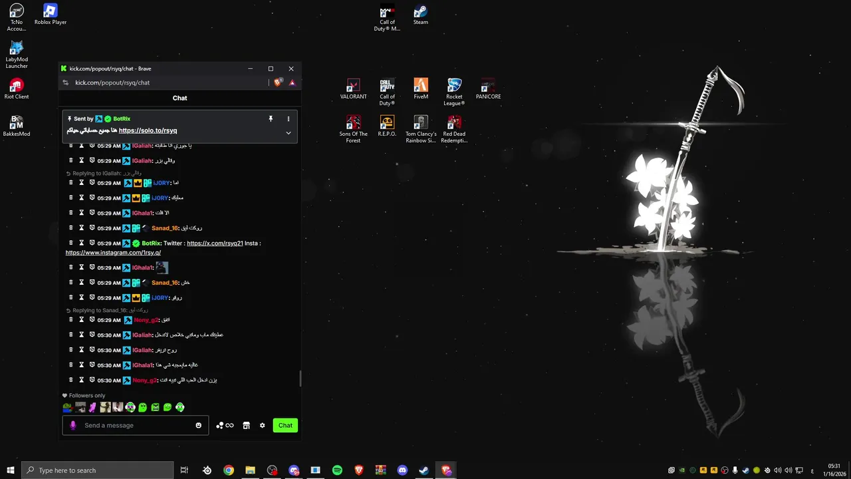Viewport: 851px width, 479px height.
Task: Timeout IGhala1's emote message via hourglass icon
Action: click(x=82, y=267)
